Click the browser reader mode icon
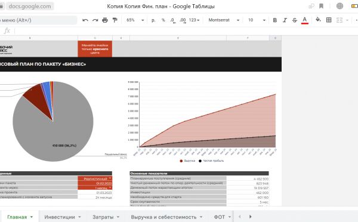 point(311,6)
